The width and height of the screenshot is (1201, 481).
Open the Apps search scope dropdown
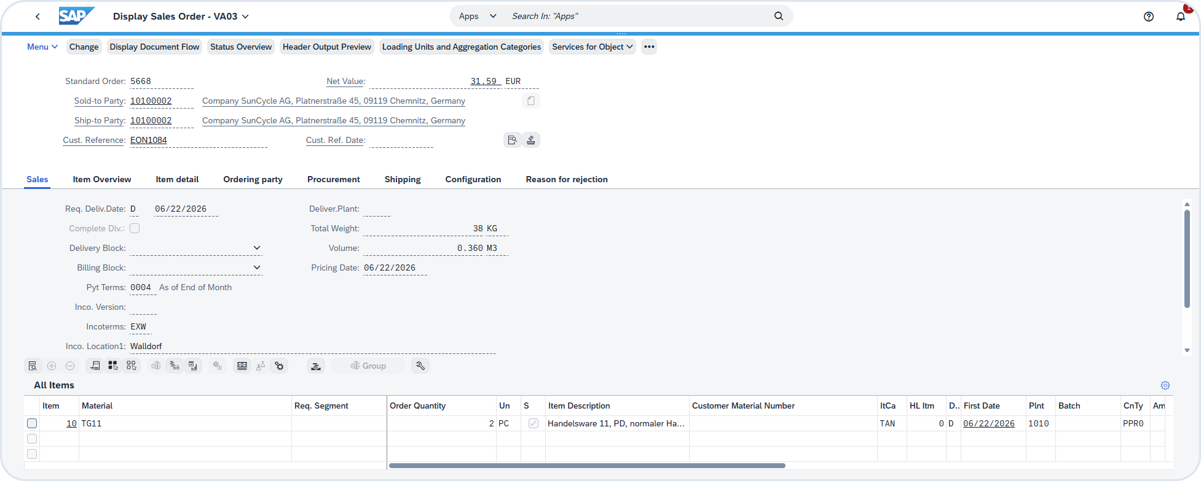click(x=478, y=16)
